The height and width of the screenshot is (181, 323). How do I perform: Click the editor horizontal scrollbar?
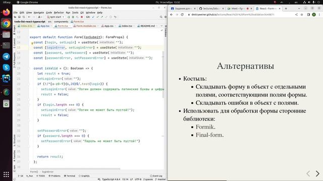click(x=75, y=169)
